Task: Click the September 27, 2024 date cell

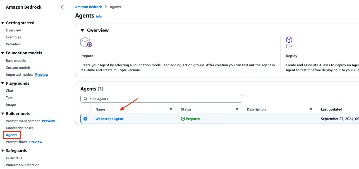Action: pyautogui.click(x=340, y=119)
